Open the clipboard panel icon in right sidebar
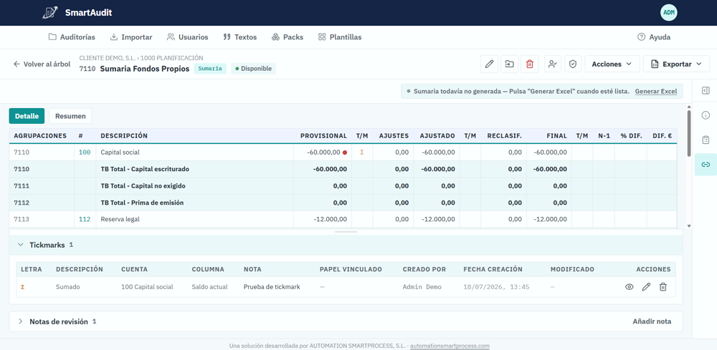This screenshot has width=717, height=350. (x=706, y=140)
